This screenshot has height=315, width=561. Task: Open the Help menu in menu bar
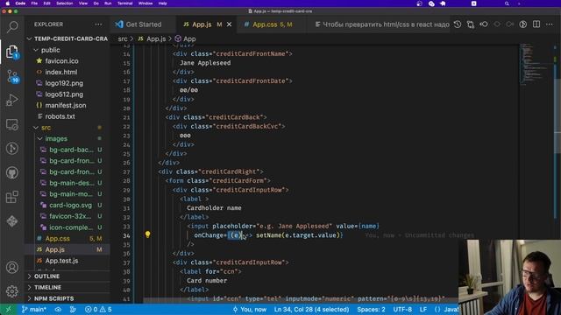coord(162,3)
